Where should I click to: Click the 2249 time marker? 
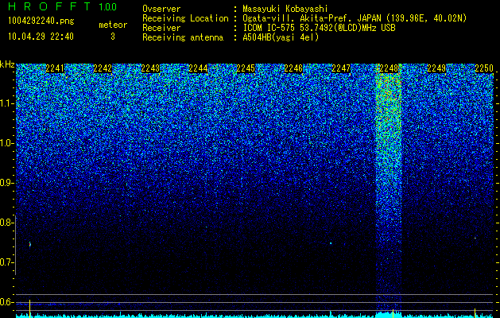click(x=436, y=68)
